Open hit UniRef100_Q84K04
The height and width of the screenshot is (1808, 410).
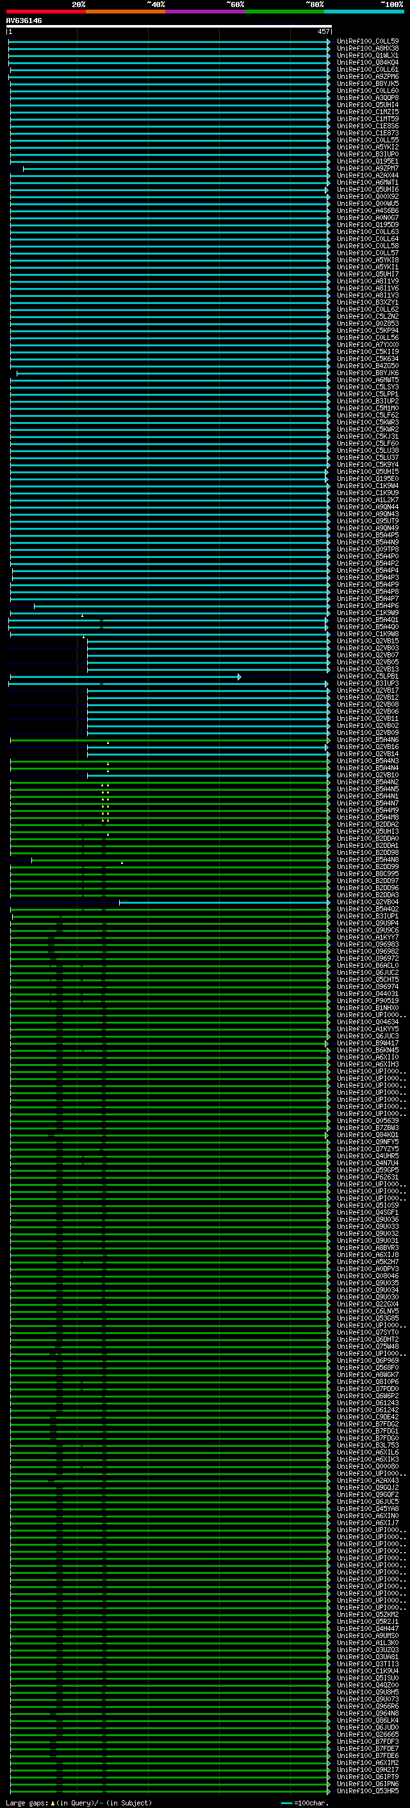pos(367,62)
